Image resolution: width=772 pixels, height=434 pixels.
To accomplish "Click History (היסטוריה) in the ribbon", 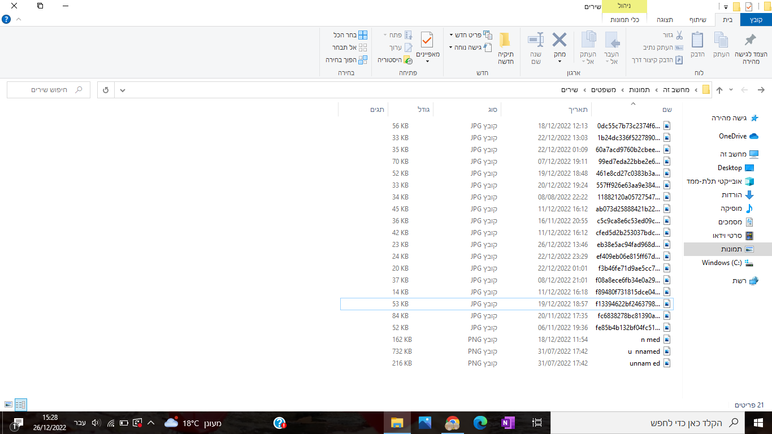I will pyautogui.click(x=395, y=59).
